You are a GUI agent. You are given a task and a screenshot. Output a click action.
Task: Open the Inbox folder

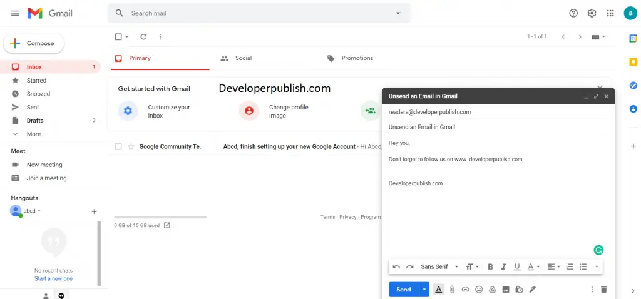[x=51, y=67]
